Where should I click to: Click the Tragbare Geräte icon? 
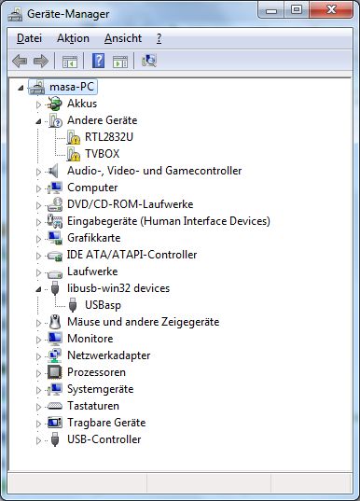point(55,423)
